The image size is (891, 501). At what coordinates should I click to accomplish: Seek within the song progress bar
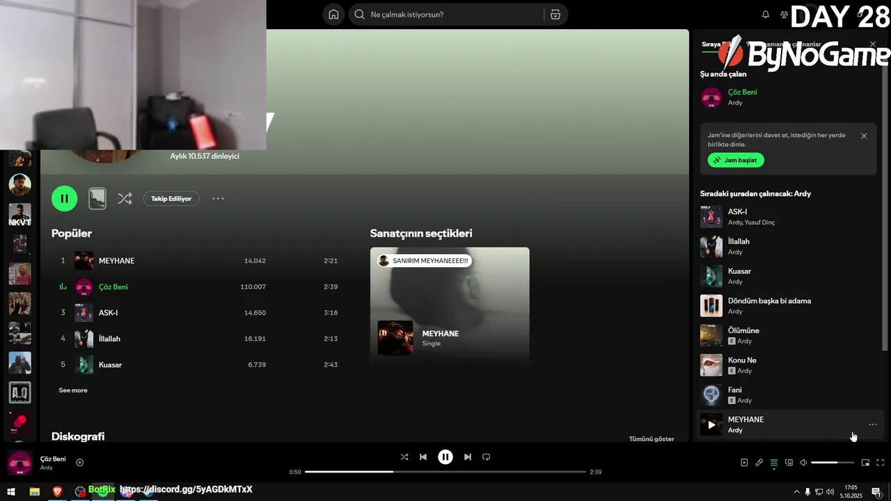(x=445, y=472)
